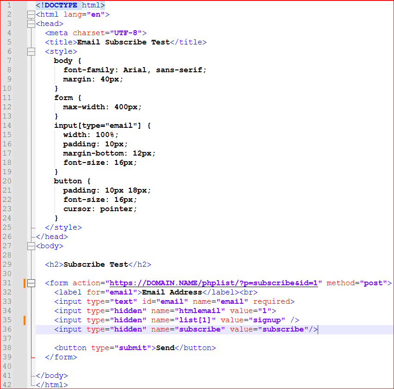394x389 pixels.
Task: Click the cursor: pointer CSS line
Action: [x=100, y=209]
